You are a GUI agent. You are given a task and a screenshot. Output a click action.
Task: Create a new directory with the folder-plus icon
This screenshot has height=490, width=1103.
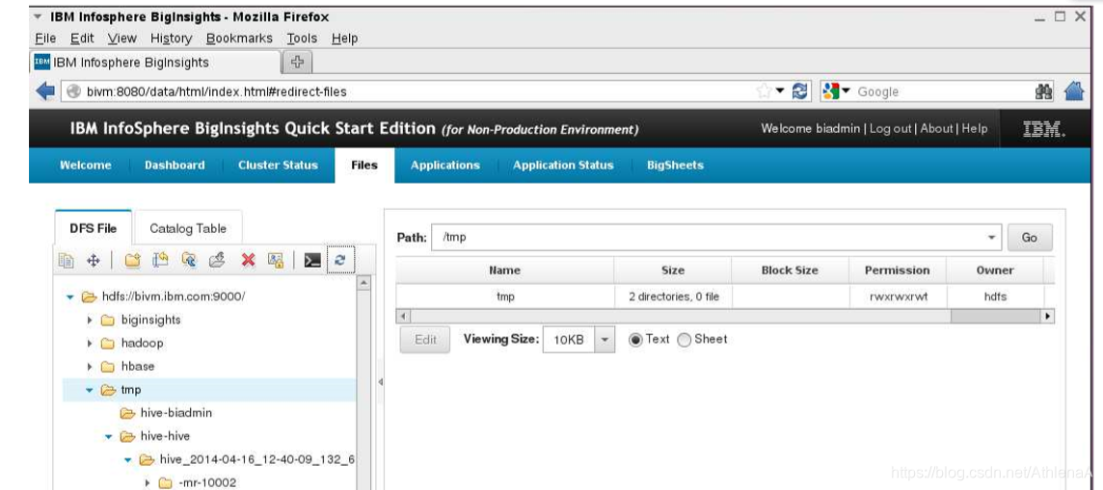click(132, 261)
